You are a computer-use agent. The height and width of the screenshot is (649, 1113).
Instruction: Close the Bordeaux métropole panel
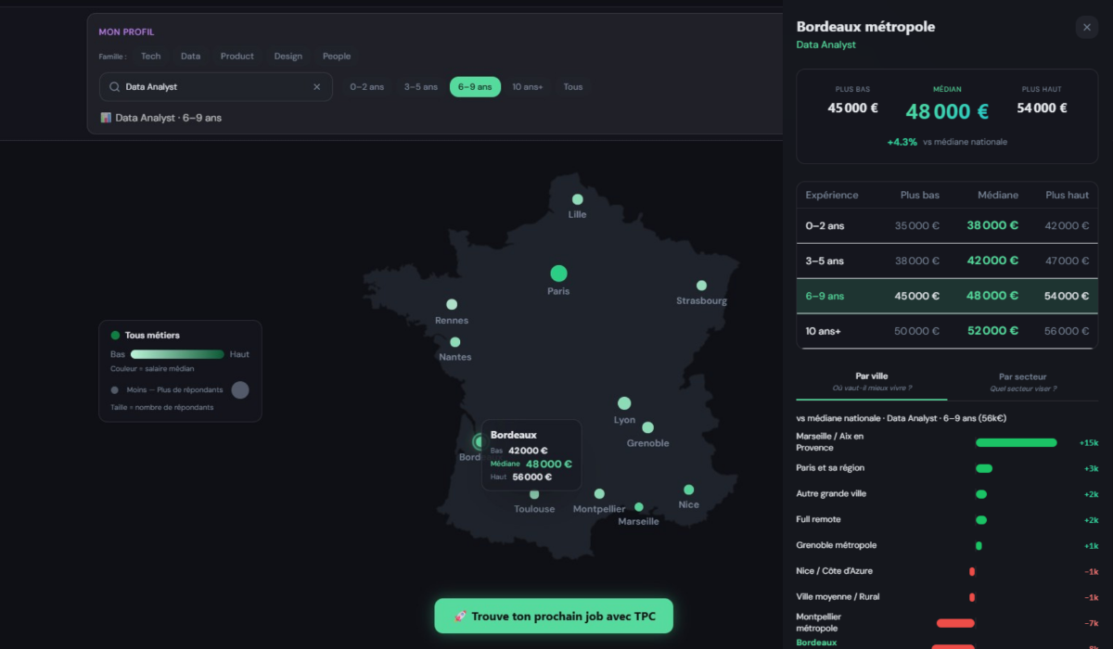[x=1086, y=28]
